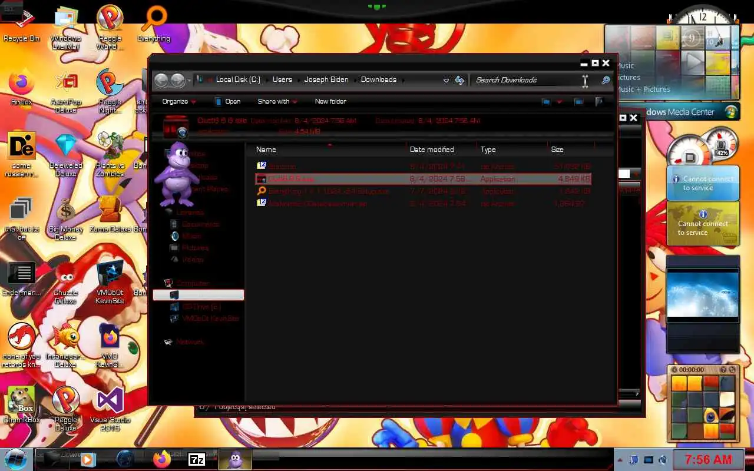Open AstroPop Deluxe desktop icon
Screen dimensions: 754x471
[x=65, y=91]
